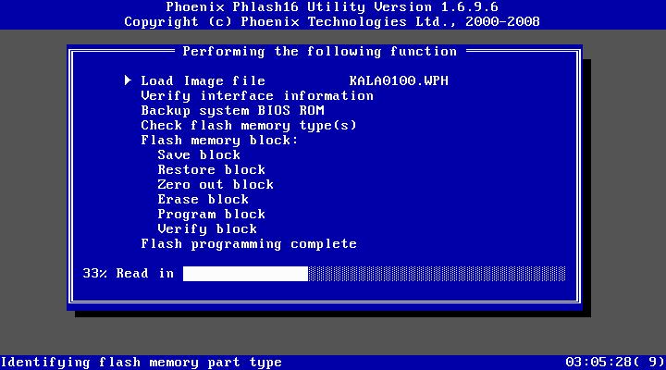Click 'Flash programming complete' line

[x=249, y=244]
